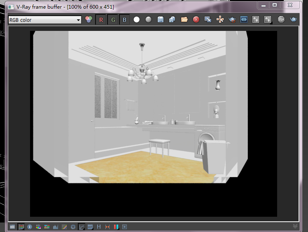Save the rendered image floppy icon
308x232 pixels.
tap(161, 19)
